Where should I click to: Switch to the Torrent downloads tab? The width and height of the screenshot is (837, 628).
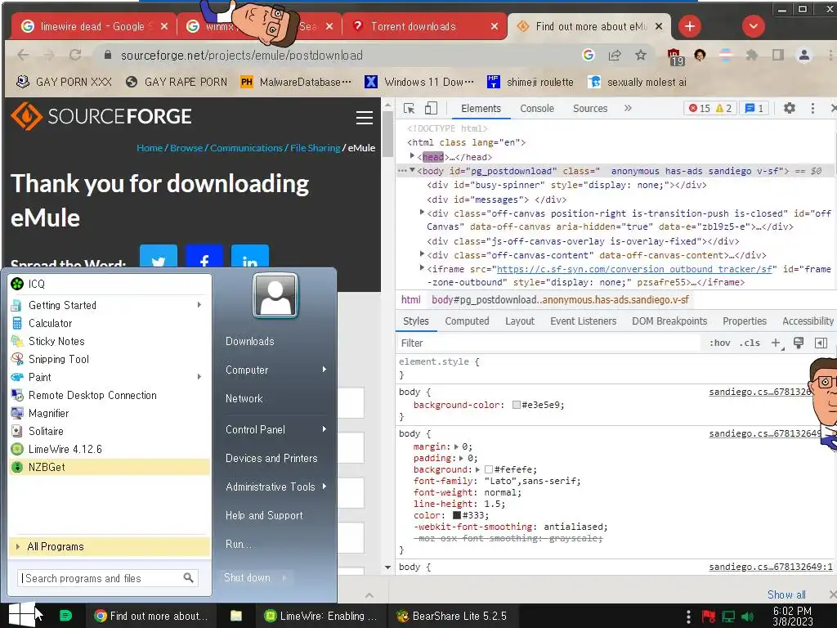(413, 26)
